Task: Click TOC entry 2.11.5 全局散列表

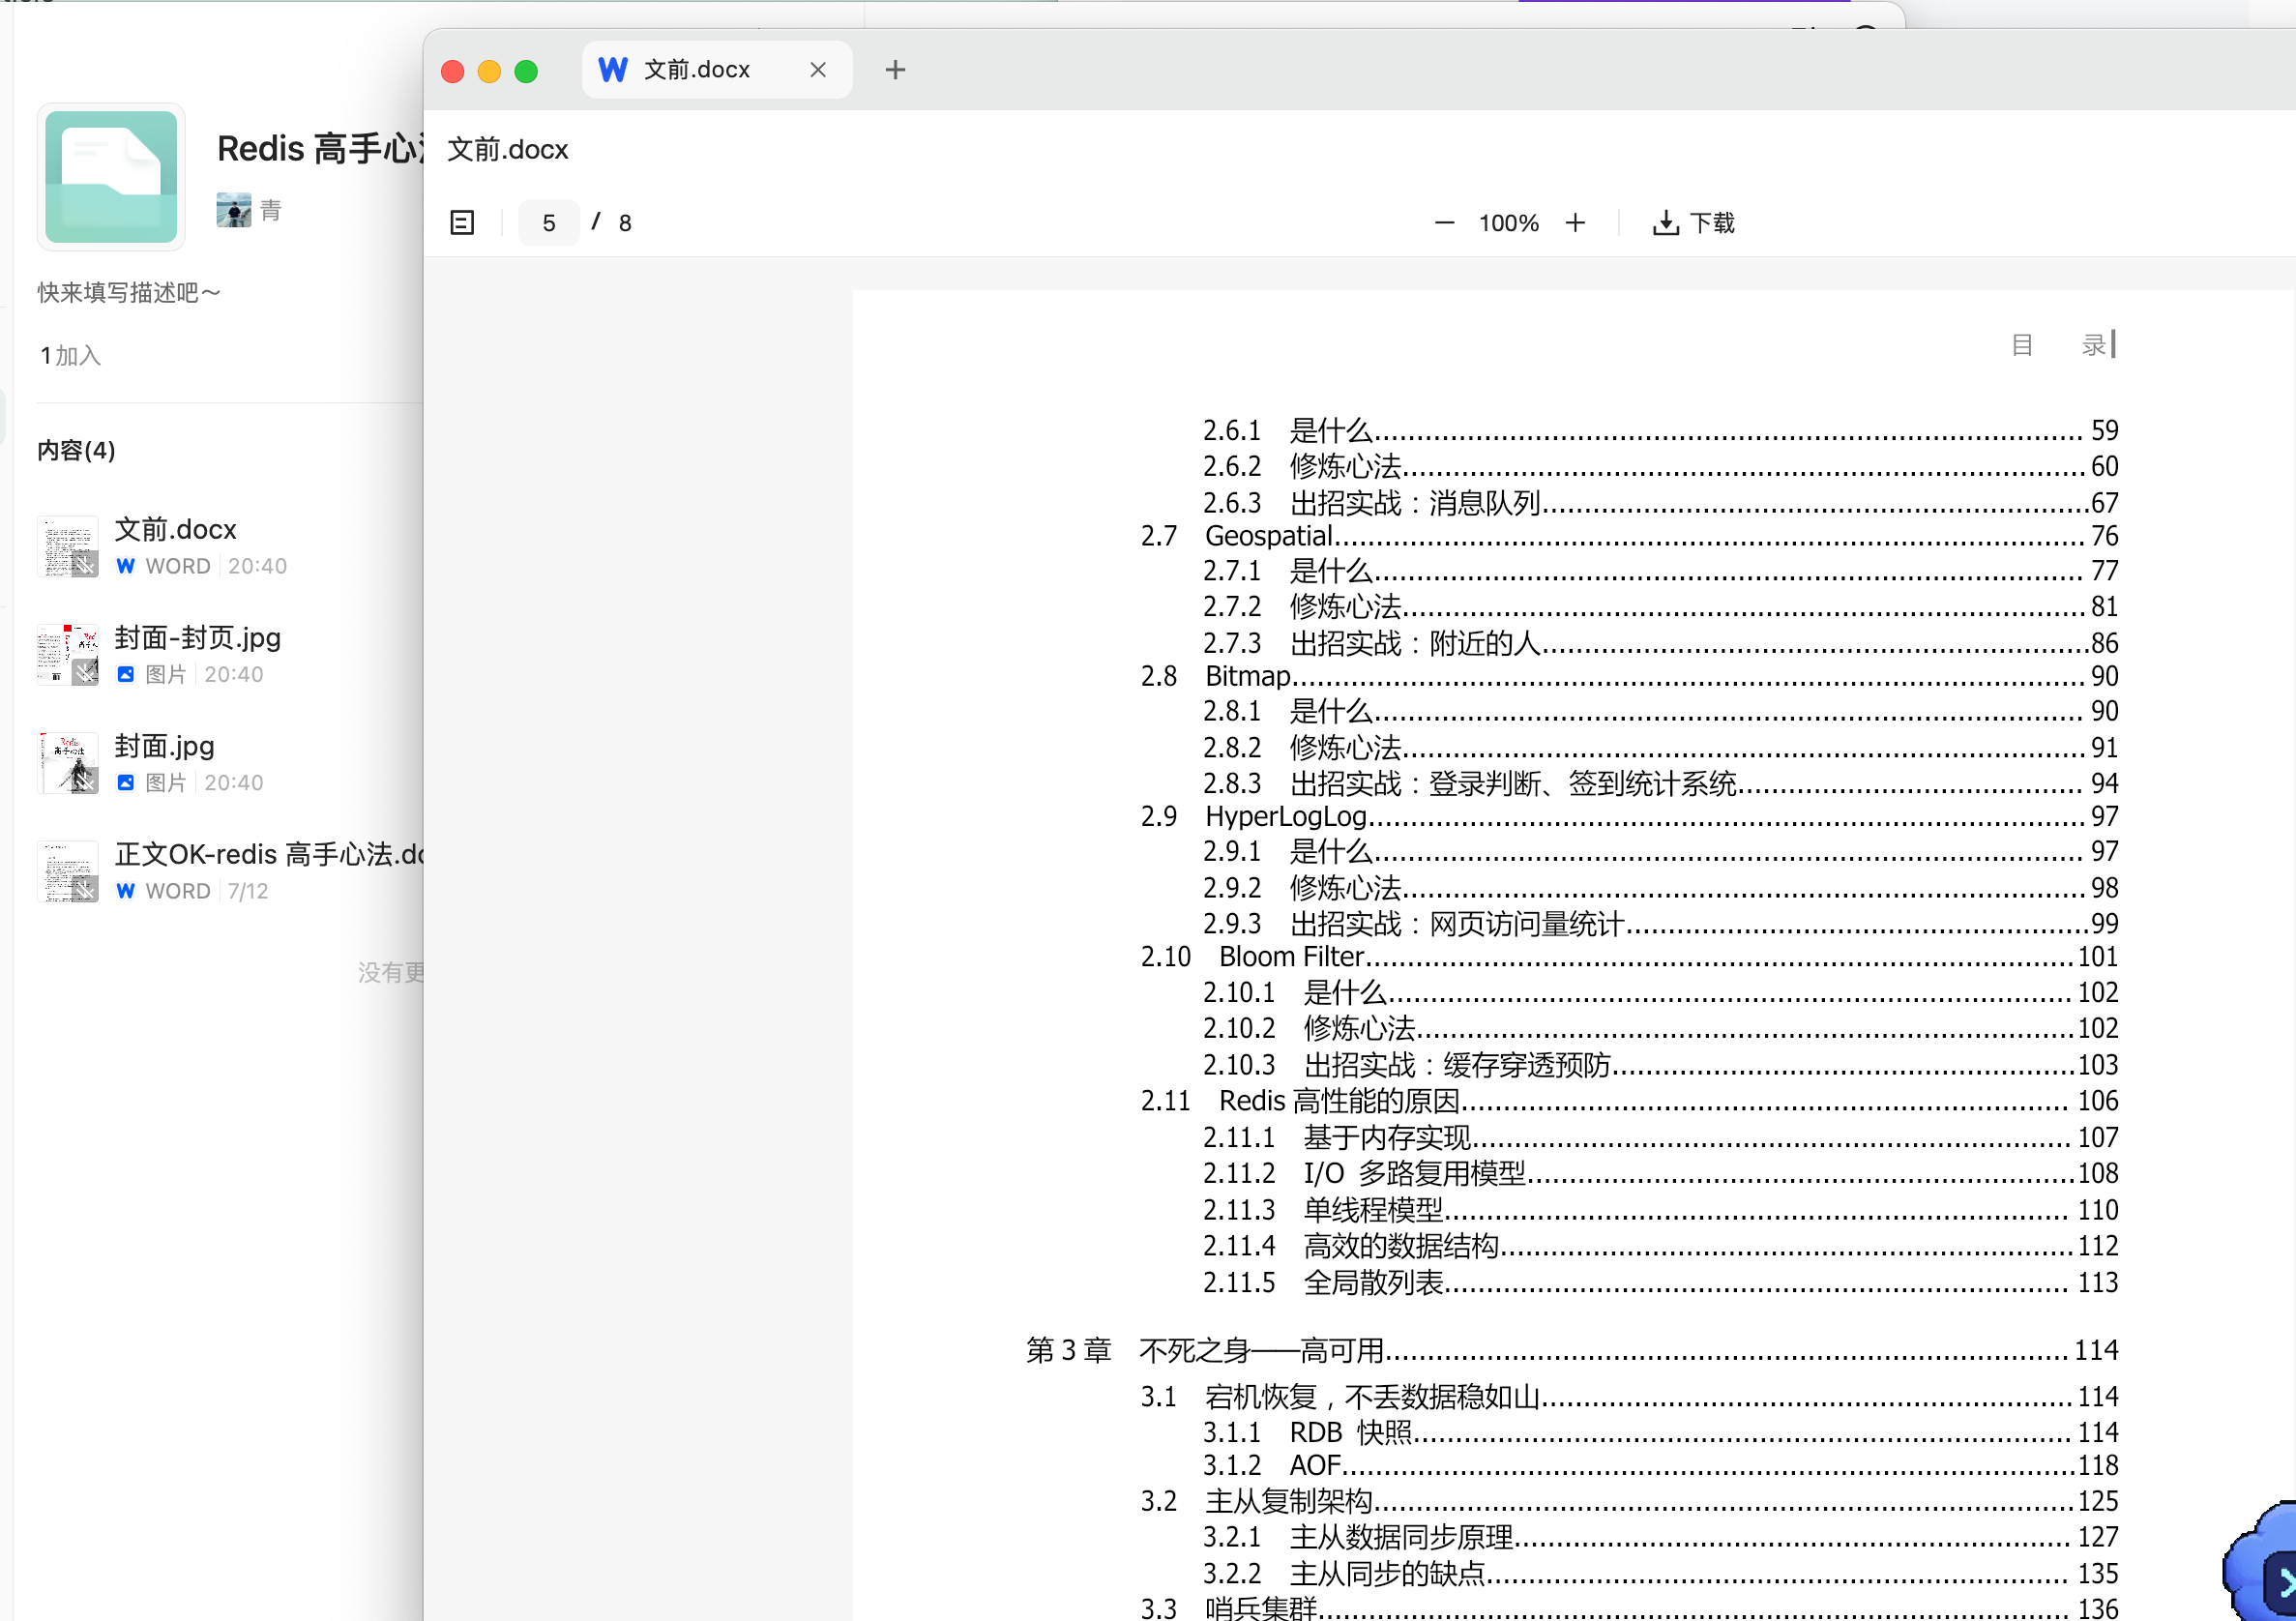Action: (1660, 1282)
